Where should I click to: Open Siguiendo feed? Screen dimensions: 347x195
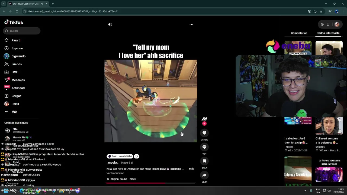coord(18,56)
